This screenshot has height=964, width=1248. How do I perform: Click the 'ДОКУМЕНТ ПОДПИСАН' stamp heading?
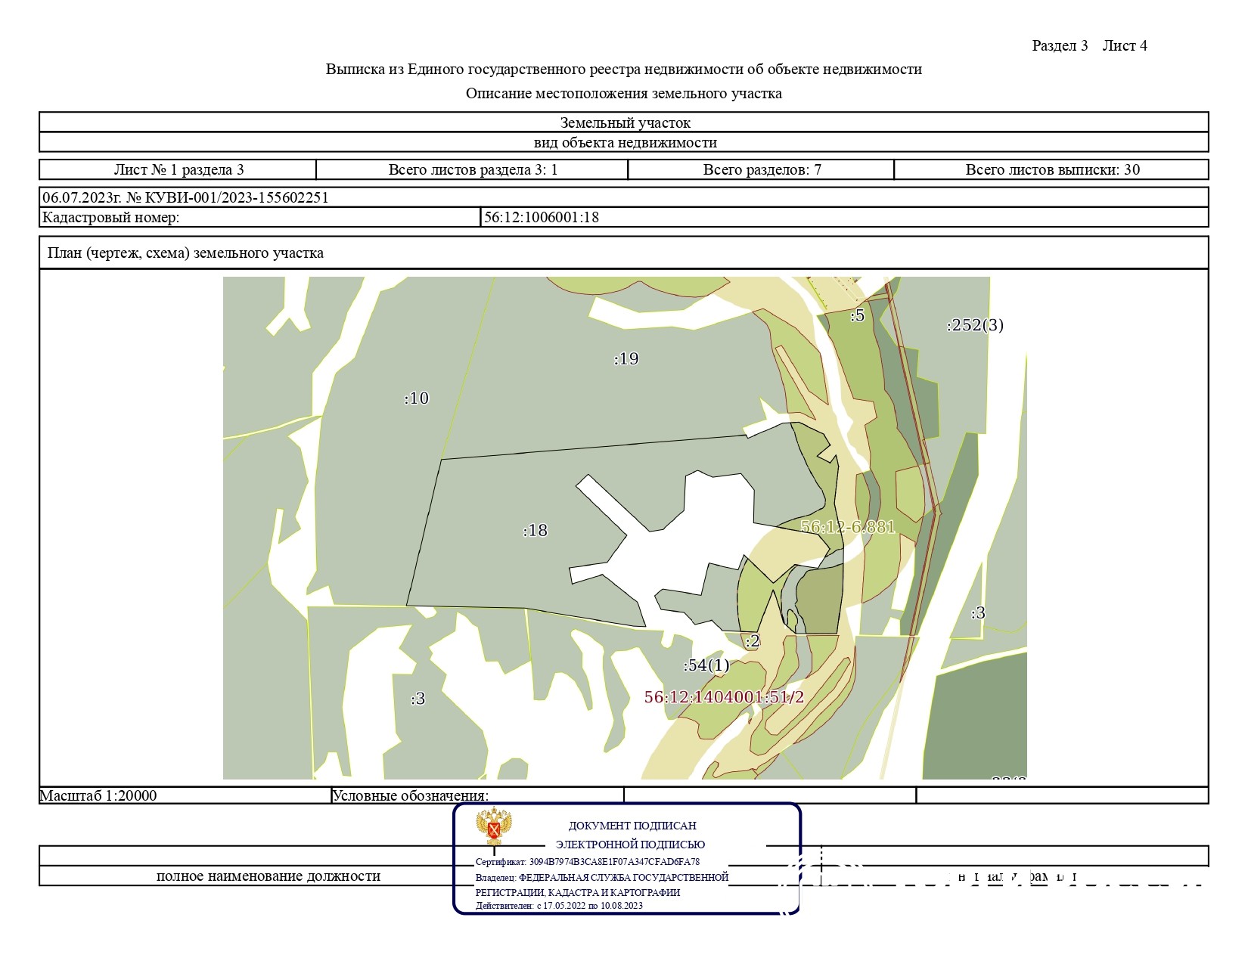(x=632, y=826)
